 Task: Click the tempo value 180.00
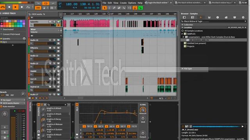click(71, 4)
